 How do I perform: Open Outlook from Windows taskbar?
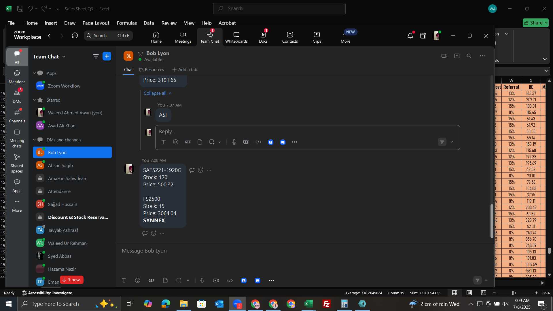219,304
